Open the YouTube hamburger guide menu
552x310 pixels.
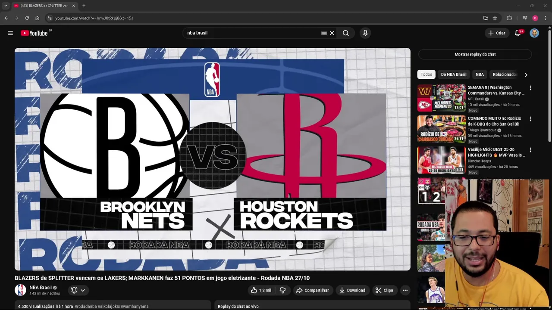[x=10, y=33]
